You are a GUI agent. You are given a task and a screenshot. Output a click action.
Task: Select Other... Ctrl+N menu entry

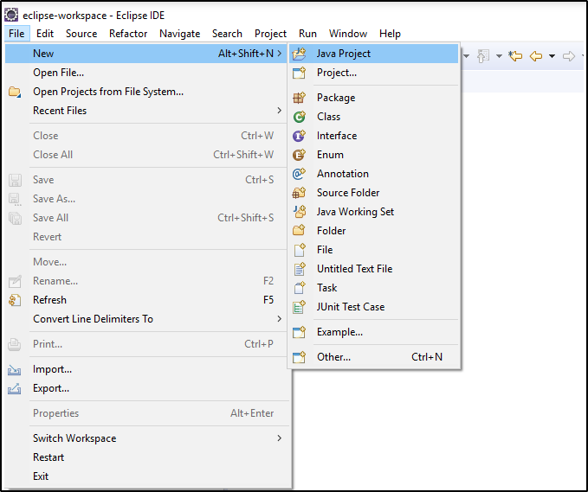click(374, 357)
